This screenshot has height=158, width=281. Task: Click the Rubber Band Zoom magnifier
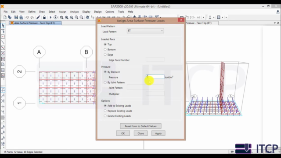61,18
